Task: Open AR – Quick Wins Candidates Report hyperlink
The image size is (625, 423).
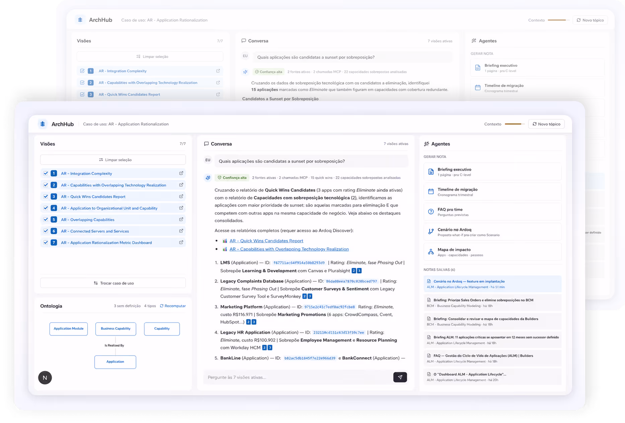Action: point(266,241)
